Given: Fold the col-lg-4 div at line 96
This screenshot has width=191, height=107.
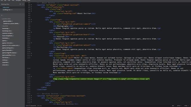Looking at the screenshot, I should tap(31, 22).
